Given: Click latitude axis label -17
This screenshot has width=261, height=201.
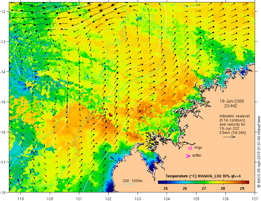Looking at the screenshot, I should point(3,162).
